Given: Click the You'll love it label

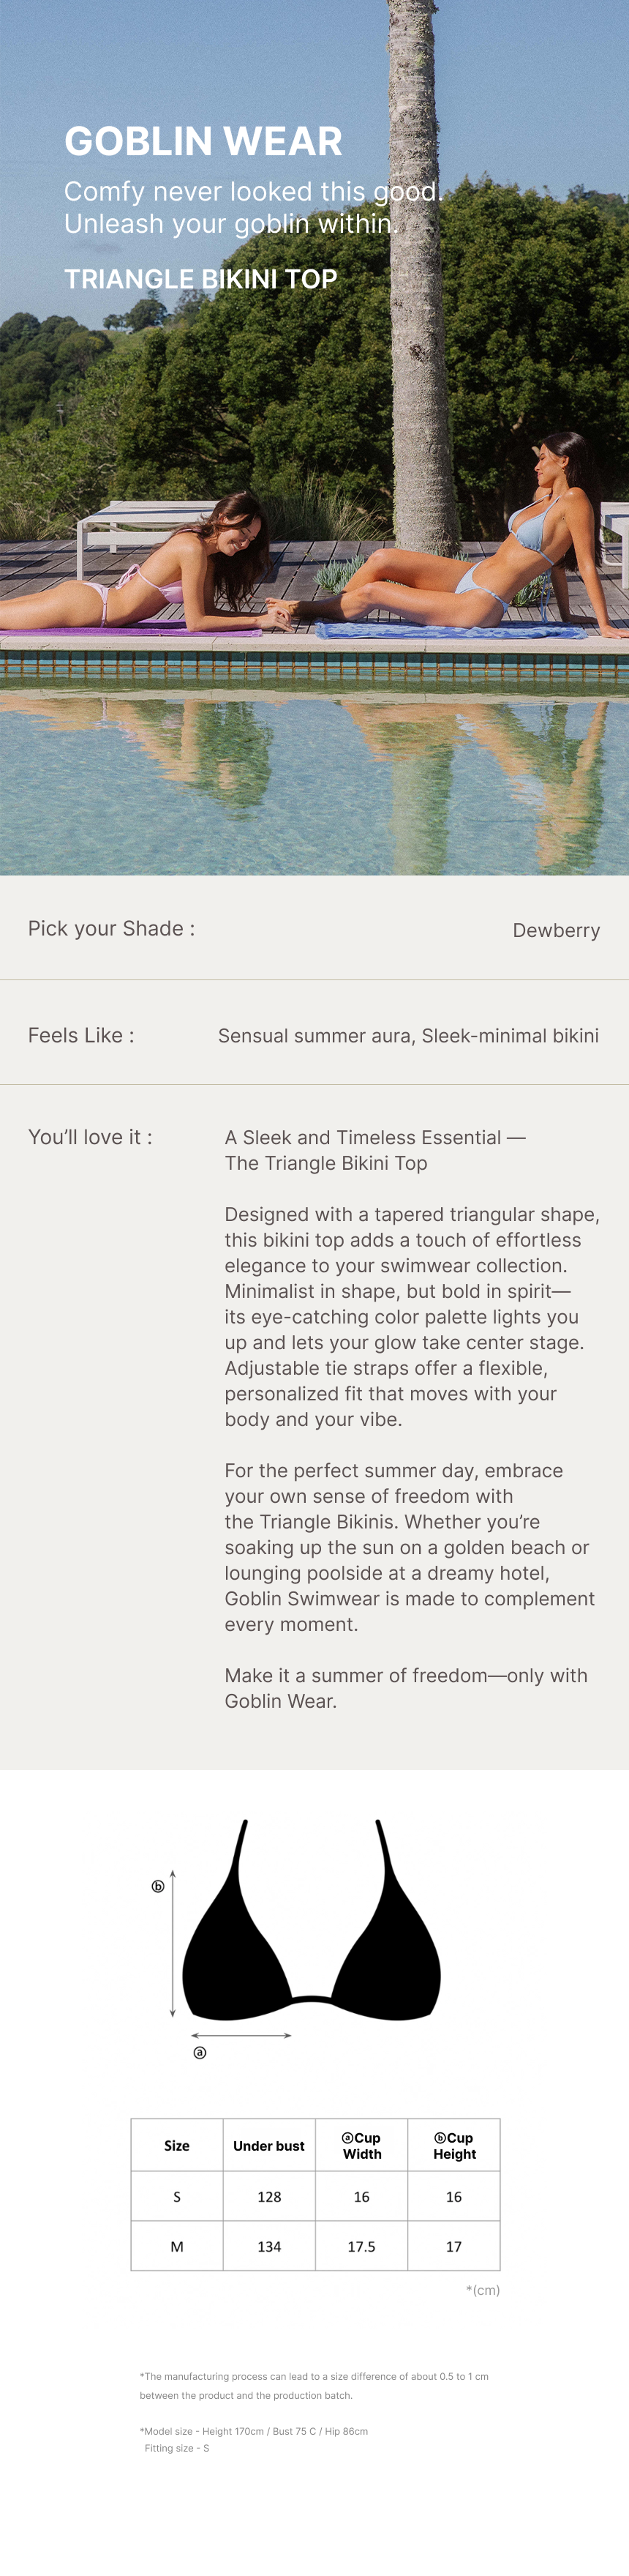Looking at the screenshot, I should 90,1137.
